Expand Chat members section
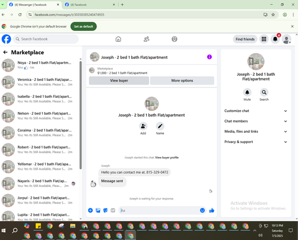 [x=256, y=121]
